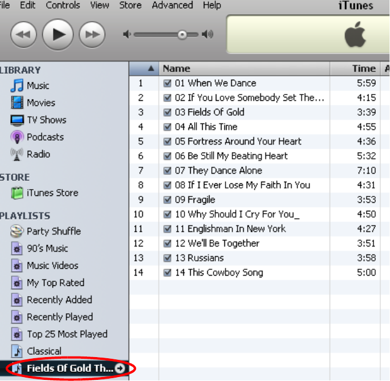Click the Apple logo in display panel

355,35
